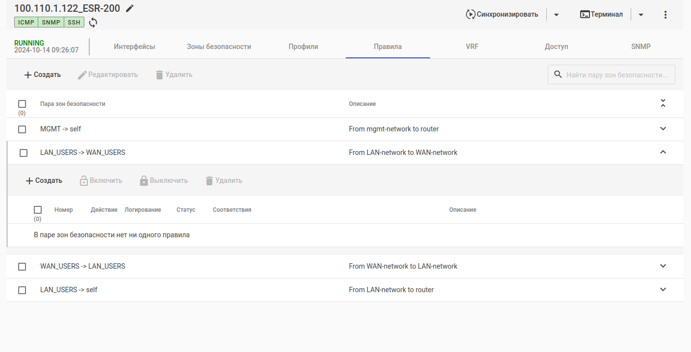691x352 pixels.
Task: Toggle the select-all zone pairs checkbox
Action: [22, 104]
